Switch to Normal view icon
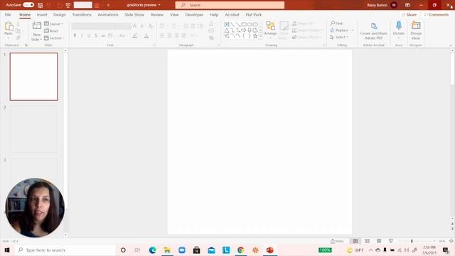Screen dimensions: 455x256 [355, 241]
